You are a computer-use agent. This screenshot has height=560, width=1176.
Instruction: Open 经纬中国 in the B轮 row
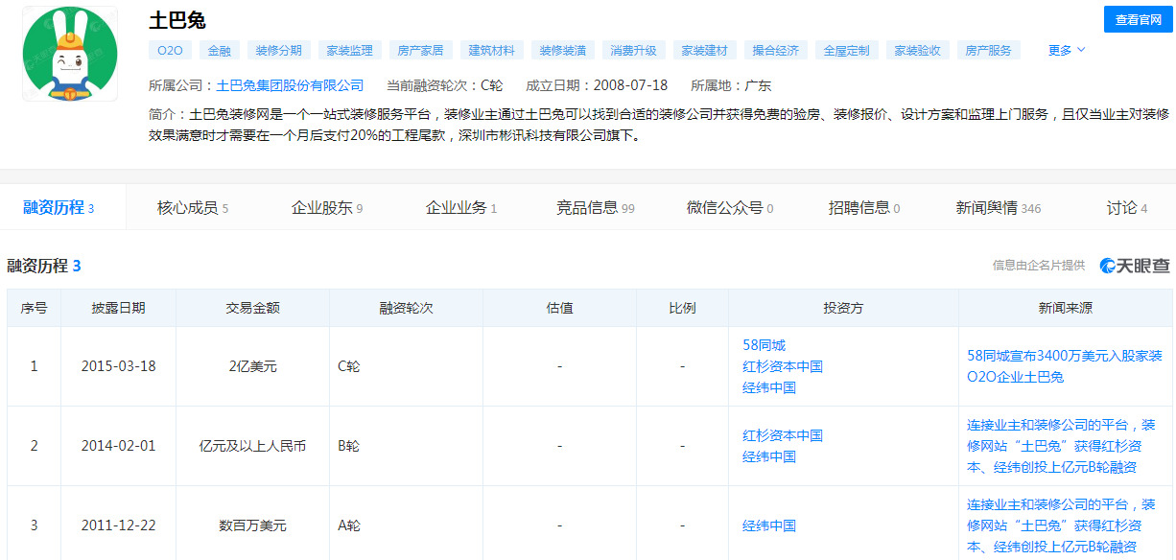click(x=769, y=456)
